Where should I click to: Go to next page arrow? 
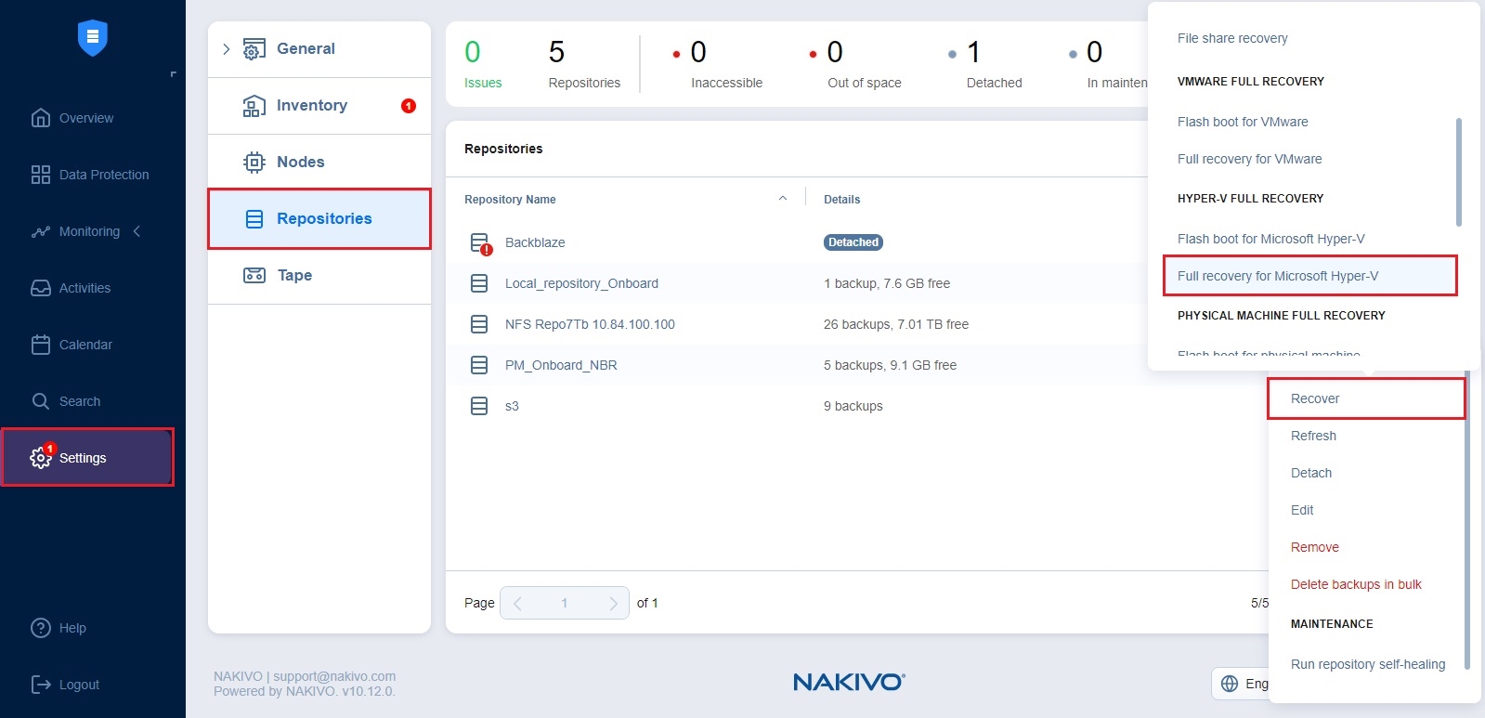pyautogui.click(x=612, y=603)
